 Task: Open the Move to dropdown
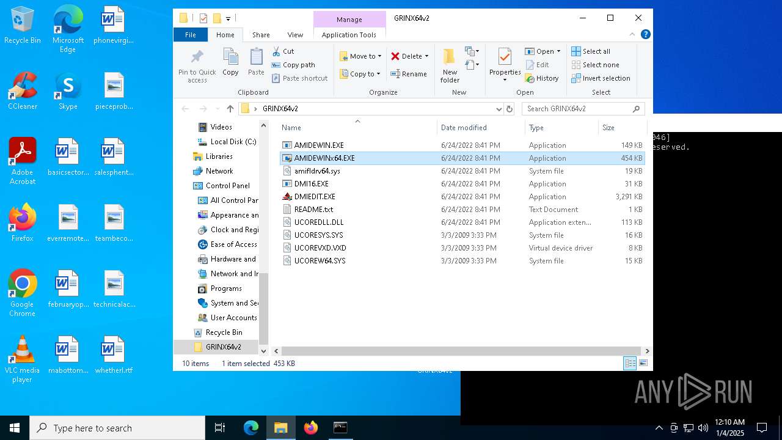coord(360,56)
